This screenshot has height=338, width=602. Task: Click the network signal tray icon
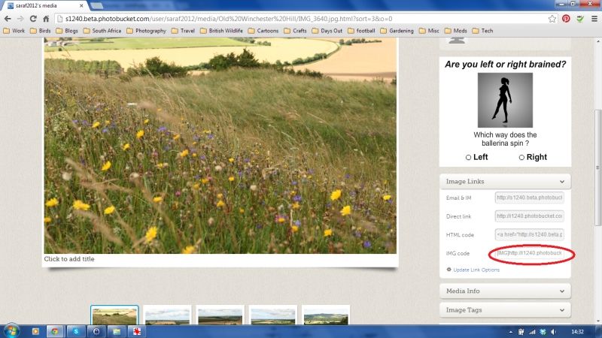coord(532,332)
